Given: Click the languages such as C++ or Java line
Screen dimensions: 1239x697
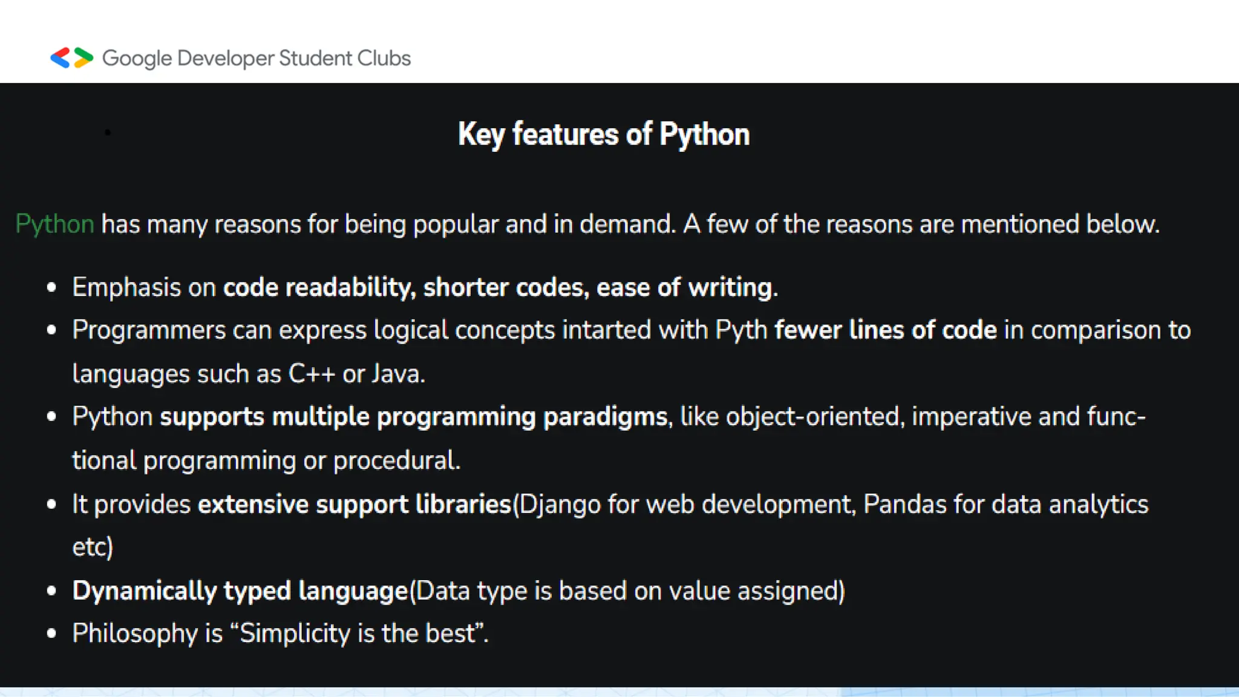Looking at the screenshot, I should pos(249,374).
